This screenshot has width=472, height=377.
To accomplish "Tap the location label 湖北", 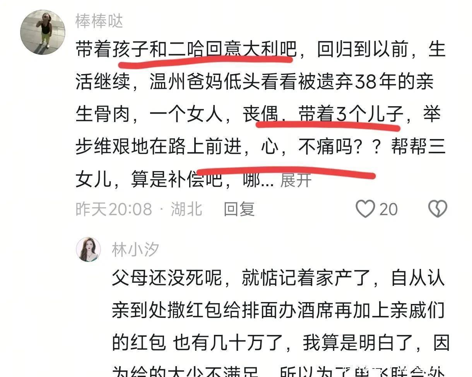I will [186, 209].
